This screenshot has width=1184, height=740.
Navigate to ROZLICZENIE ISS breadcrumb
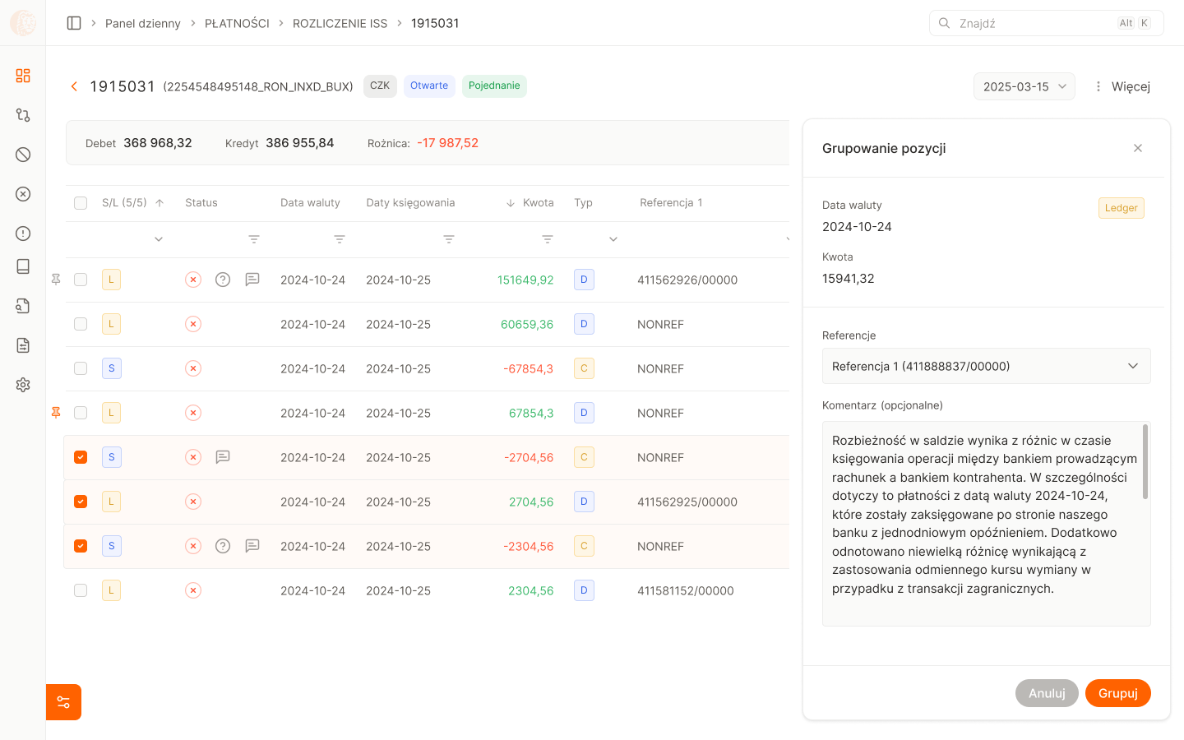[340, 23]
